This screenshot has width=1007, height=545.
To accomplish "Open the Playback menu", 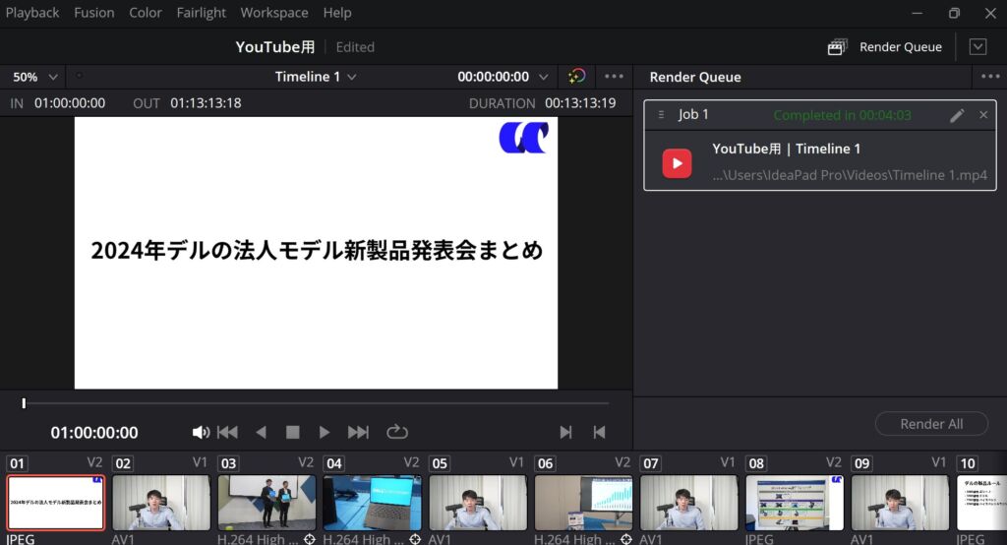I will [x=32, y=12].
